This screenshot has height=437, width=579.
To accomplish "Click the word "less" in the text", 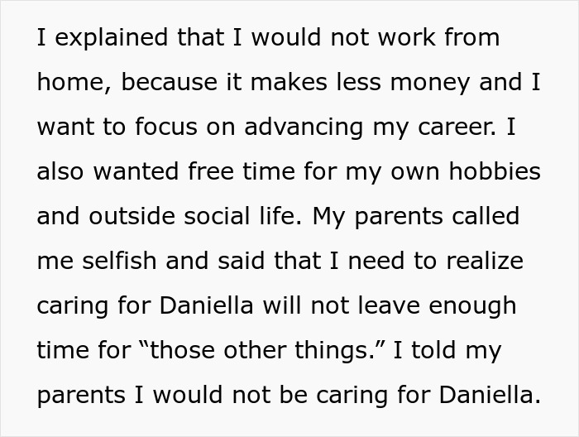I will tap(376, 83).
